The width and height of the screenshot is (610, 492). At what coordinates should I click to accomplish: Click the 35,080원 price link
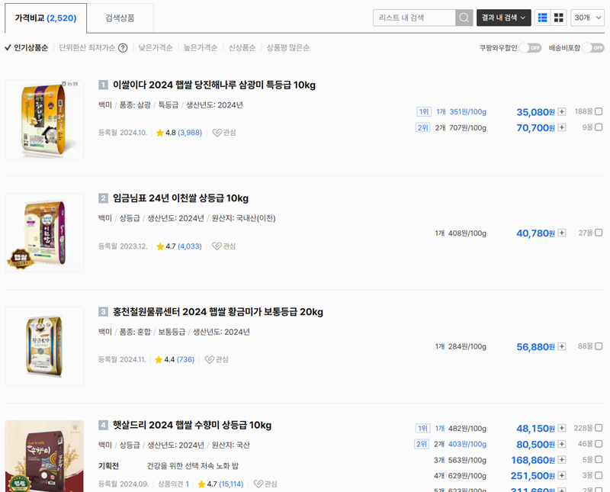click(x=535, y=112)
